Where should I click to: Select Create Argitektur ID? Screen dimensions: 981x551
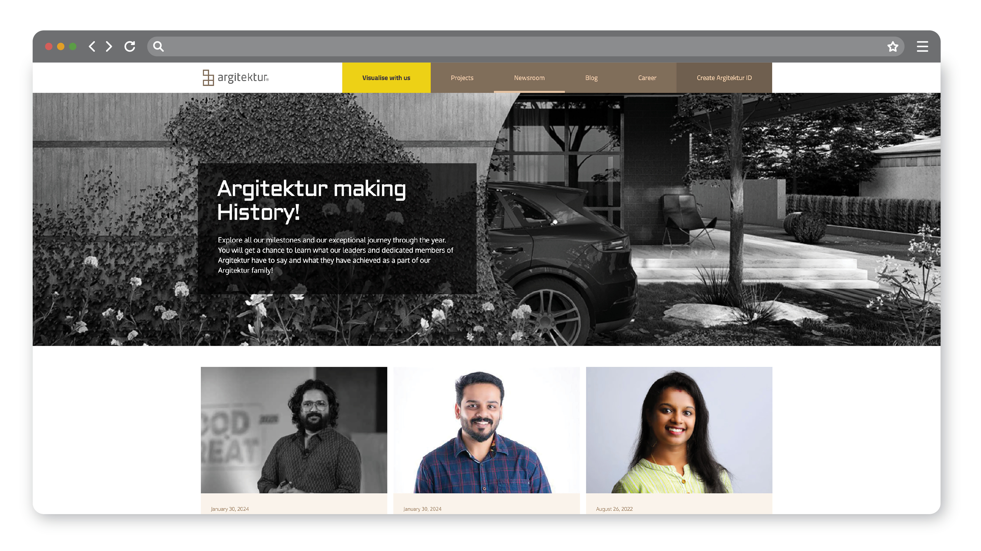(723, 78)
